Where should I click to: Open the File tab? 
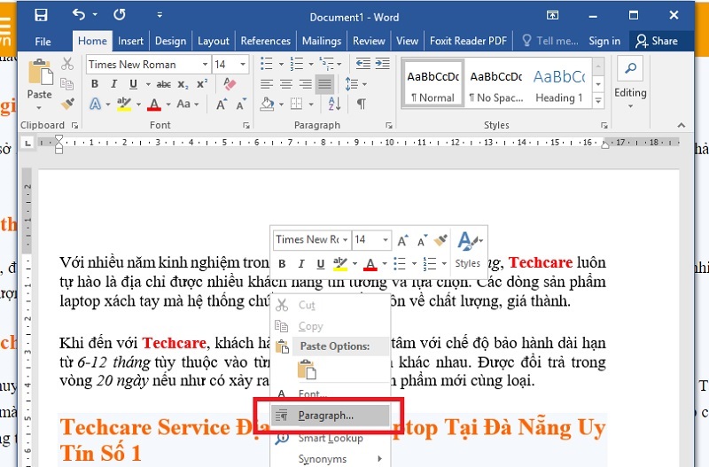pyautogui.click(x=43, y=42)
